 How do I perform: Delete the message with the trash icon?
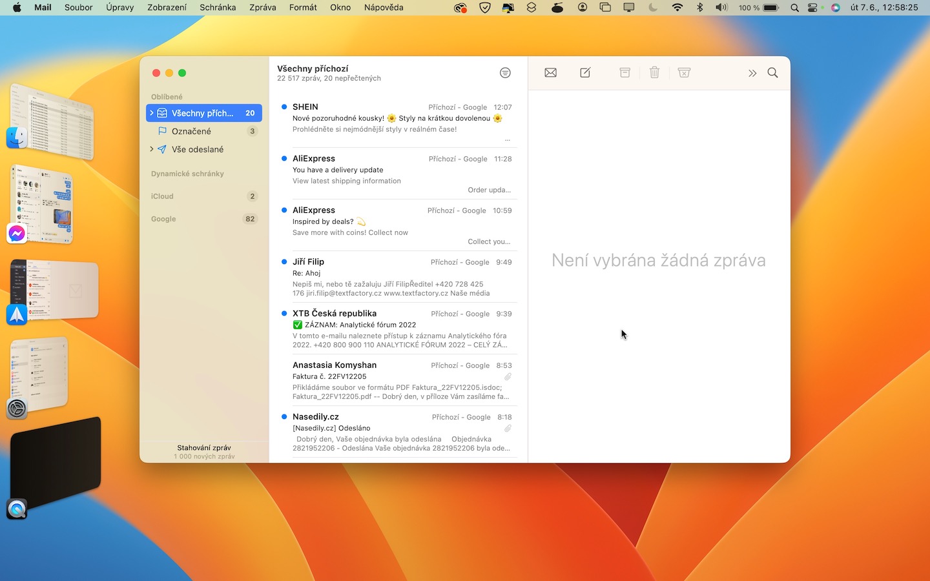(x=654, y=73)
